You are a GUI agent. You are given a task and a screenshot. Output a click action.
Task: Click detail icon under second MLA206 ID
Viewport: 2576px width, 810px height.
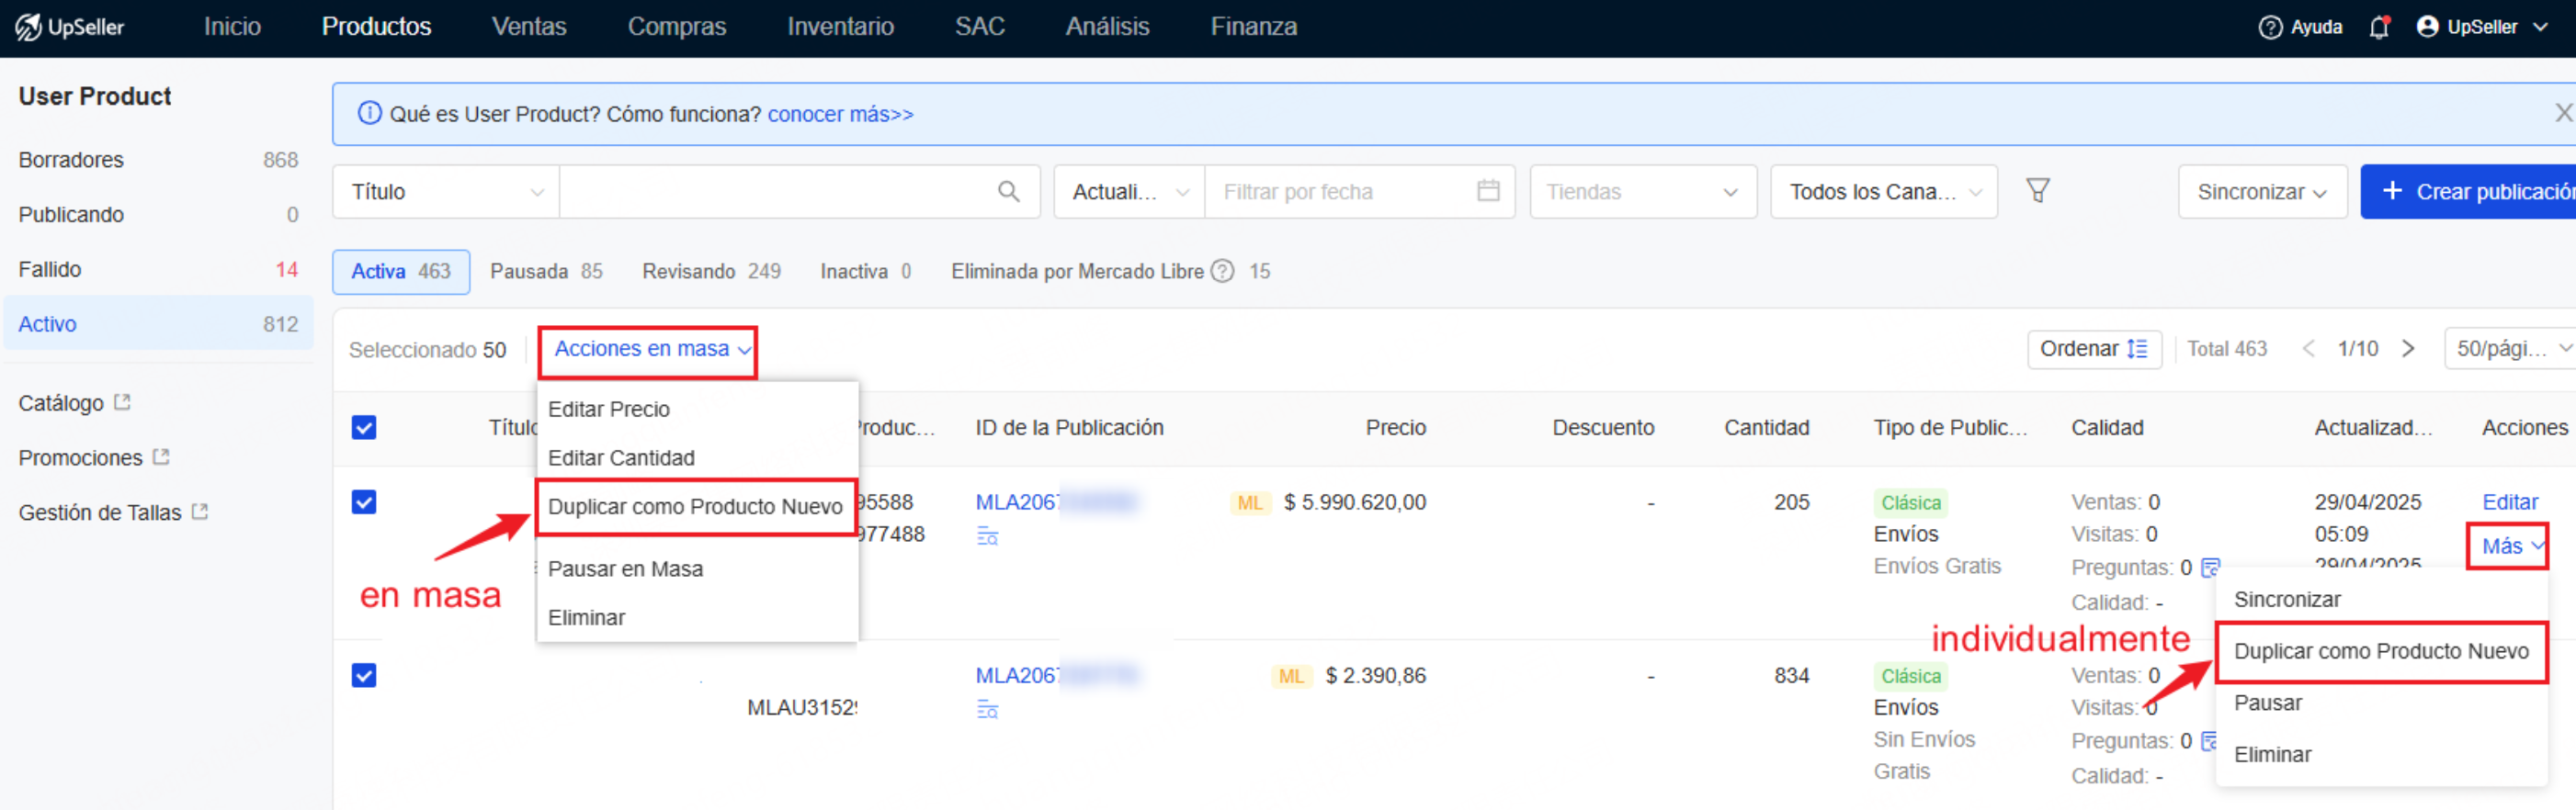(x=987, y=710)
